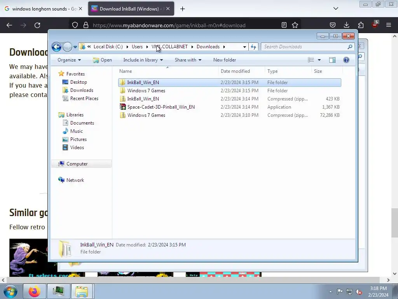Open the Pictures library
Screen dimensions: 398x299
pyautogui.click(x=79, y=139)
